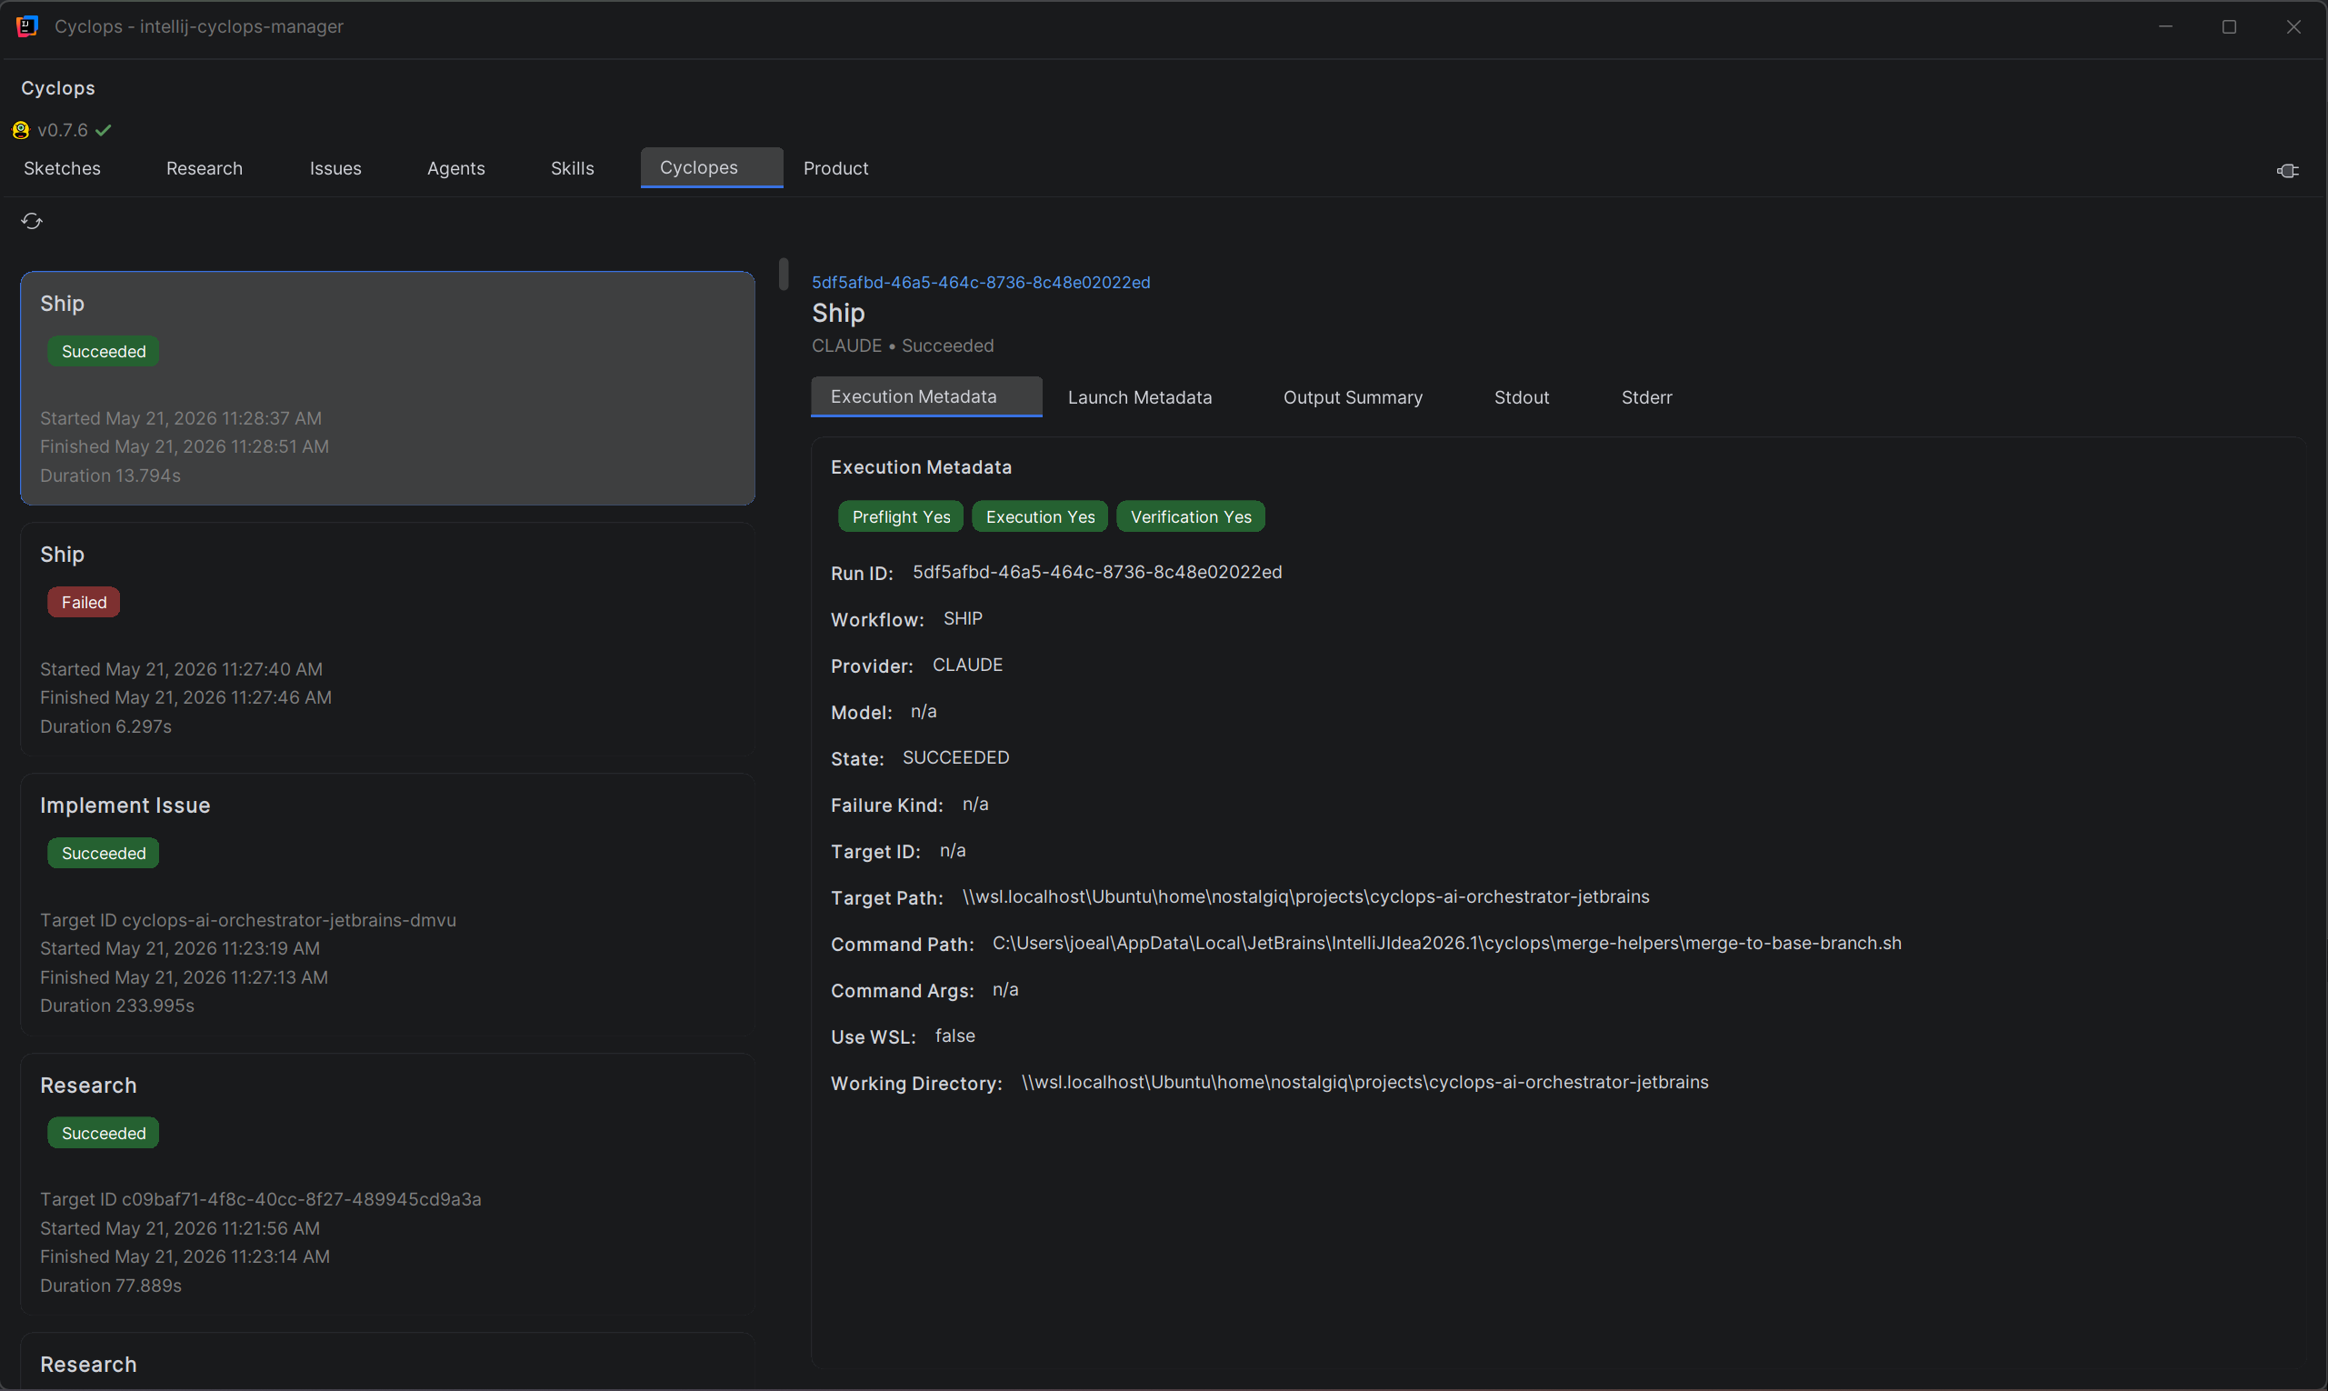Click "Duration 6.297s" on the failed Ship card

tap(106, 726)
